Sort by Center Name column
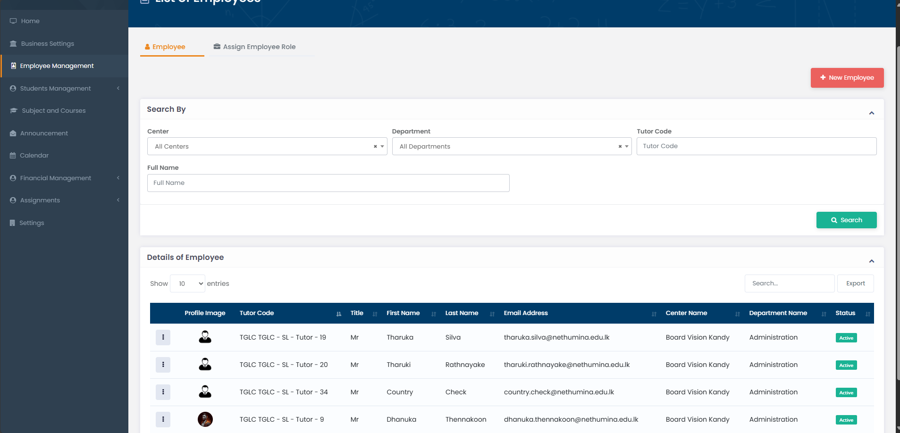900x433 pixels. [x=686, y=313]
